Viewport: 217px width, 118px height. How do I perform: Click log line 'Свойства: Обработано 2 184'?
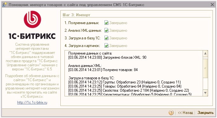point(129,90)
